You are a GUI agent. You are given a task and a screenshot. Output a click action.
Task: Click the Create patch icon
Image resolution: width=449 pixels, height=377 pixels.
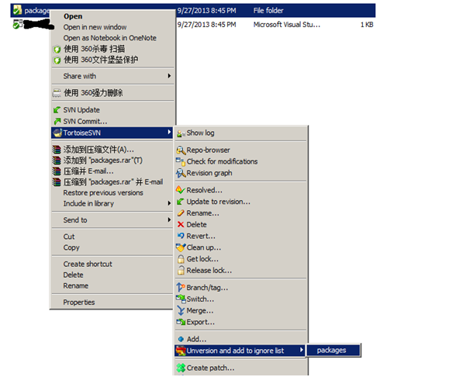181,368
